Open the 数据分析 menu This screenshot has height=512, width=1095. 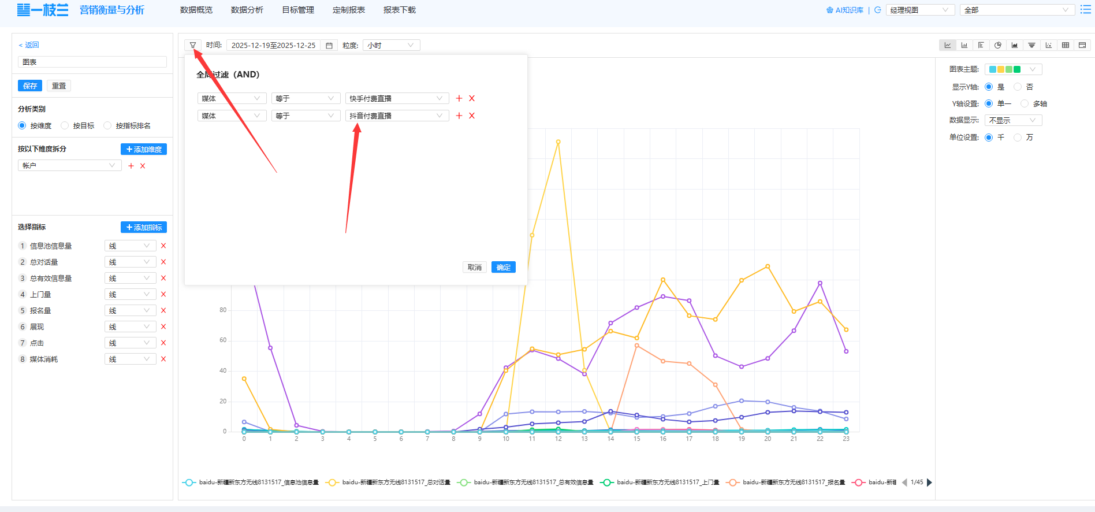(247, 10)
